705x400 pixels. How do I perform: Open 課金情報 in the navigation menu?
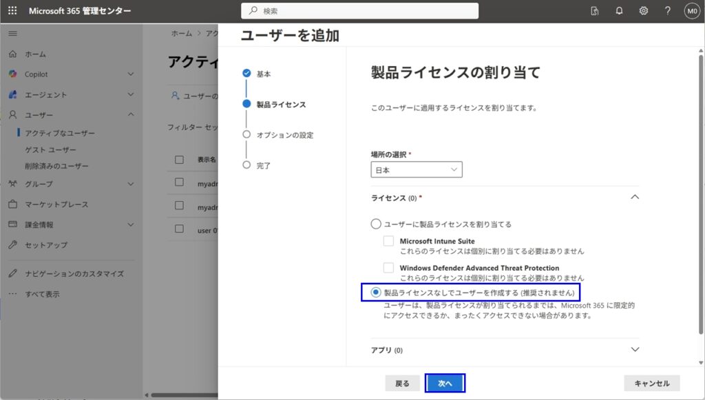[x=39, y=224]
